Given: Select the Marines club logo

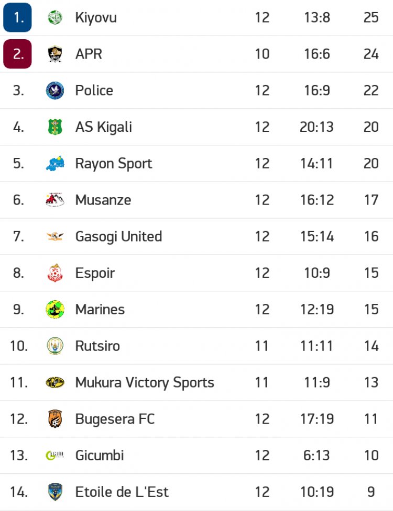Looking at the screenshot, I should (x=55, y=310).
